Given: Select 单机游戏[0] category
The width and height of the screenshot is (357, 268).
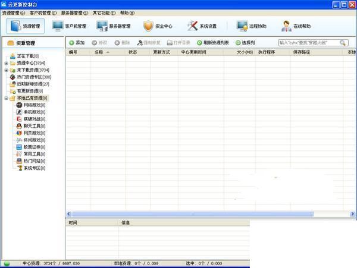Looking at the screenshot, I should [x=35, y=112].
